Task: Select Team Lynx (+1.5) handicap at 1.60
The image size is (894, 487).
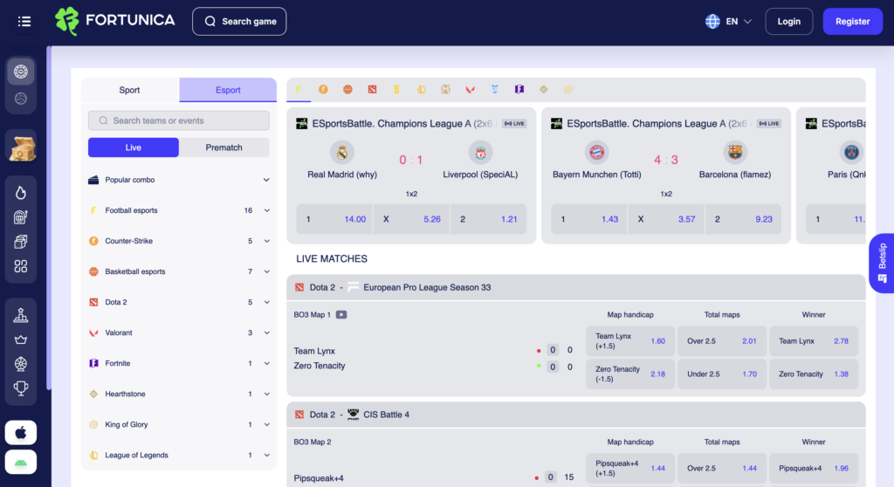Action: (x=630, y=341)
